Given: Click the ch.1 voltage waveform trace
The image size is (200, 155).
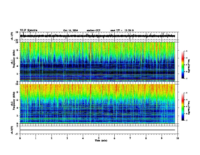Looking at the screenshot, I should point(97,36).
